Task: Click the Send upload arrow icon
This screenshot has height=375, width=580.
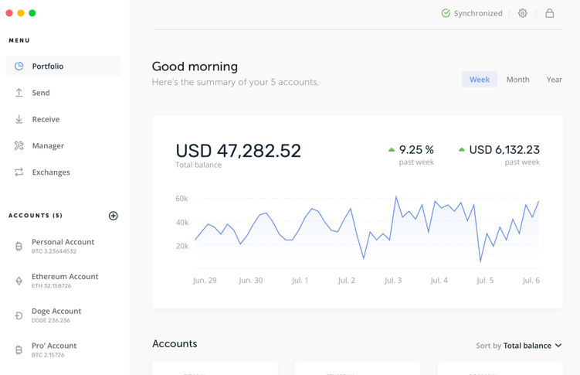Action: click(x=19, y=93)
